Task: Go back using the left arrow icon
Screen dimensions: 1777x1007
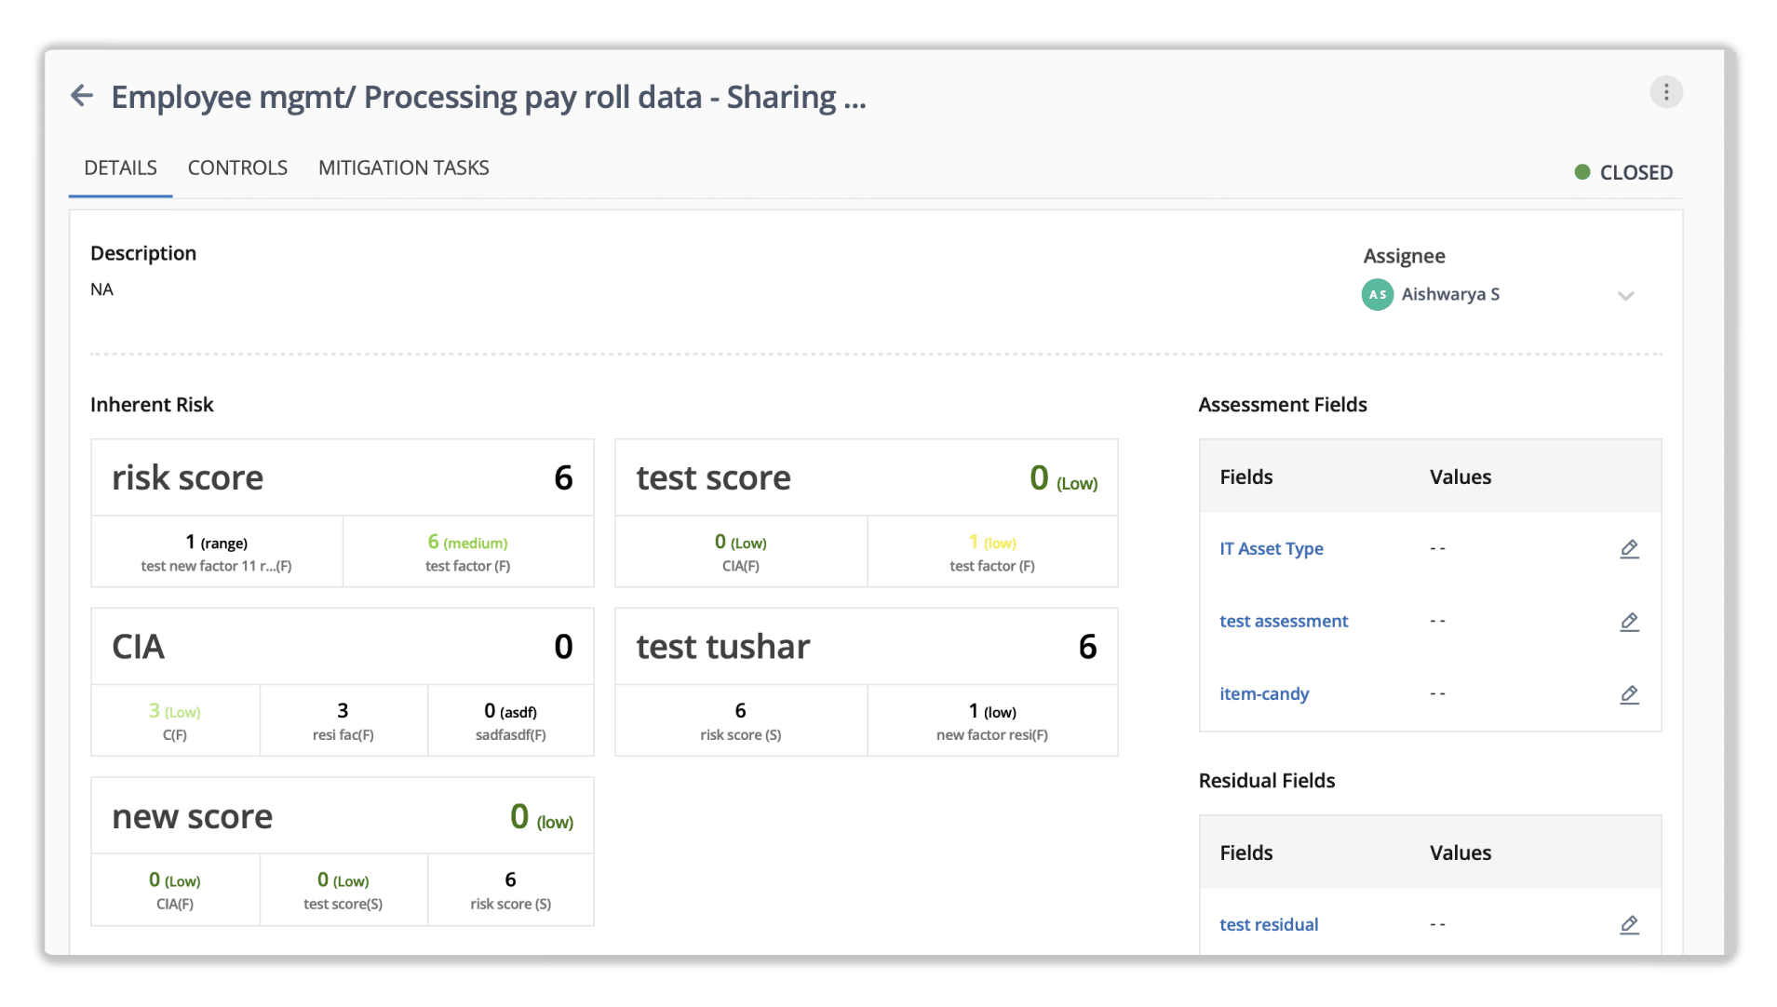Action: coord(82,95)
